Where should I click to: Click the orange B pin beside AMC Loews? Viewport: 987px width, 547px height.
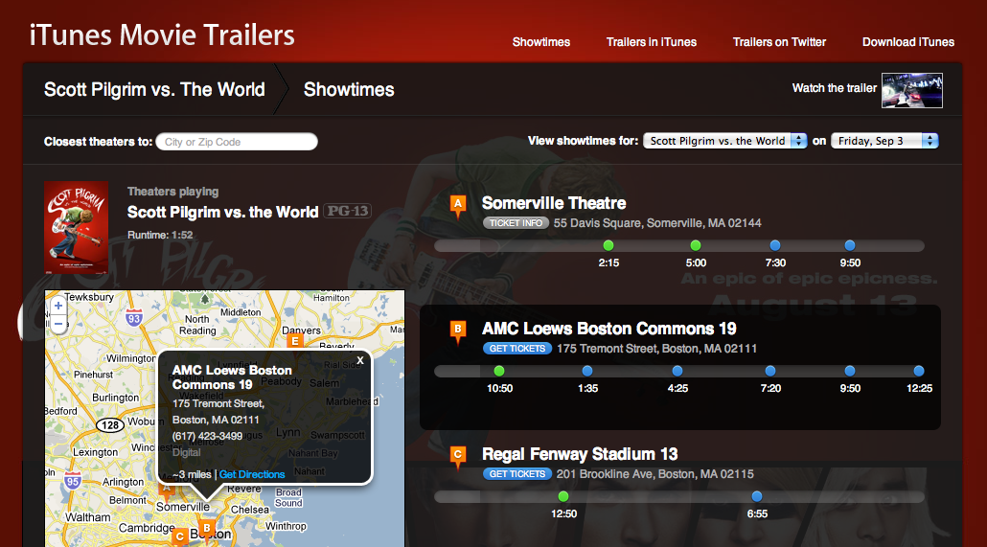click(x=458, y=331)
